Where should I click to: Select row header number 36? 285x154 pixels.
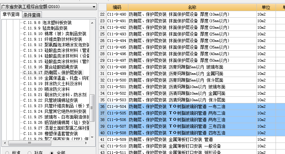pyautogui.click(x=103, y=106)
